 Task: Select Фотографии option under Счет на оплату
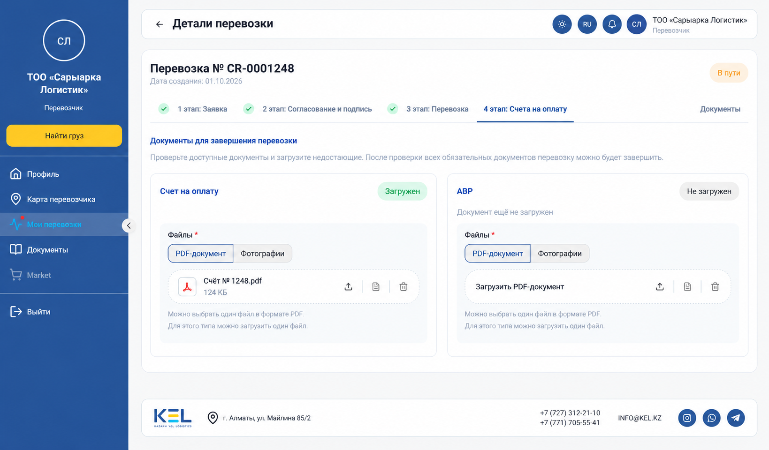click(262, 254)
